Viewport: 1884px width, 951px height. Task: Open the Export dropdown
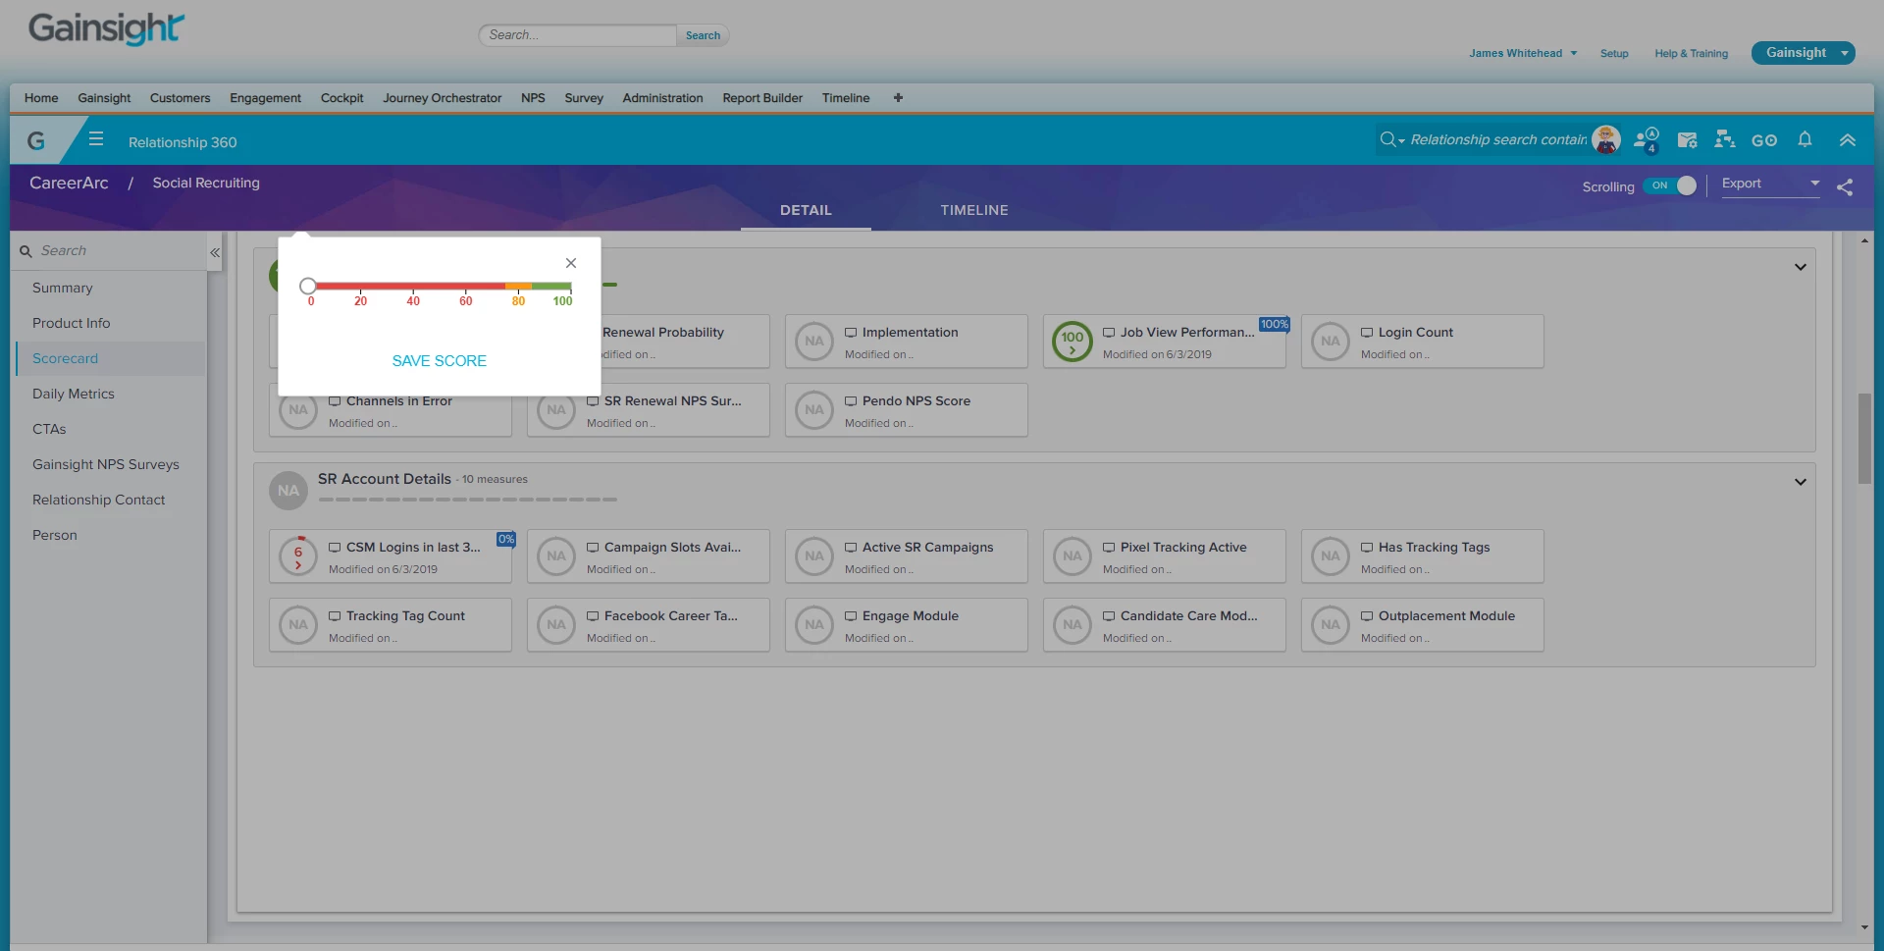coord(1770,184)
